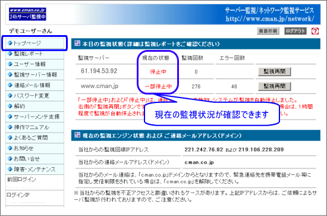Open the 監視レポート menu item
The height and width of the screenshot is (216, 327).
coord(34,54)
